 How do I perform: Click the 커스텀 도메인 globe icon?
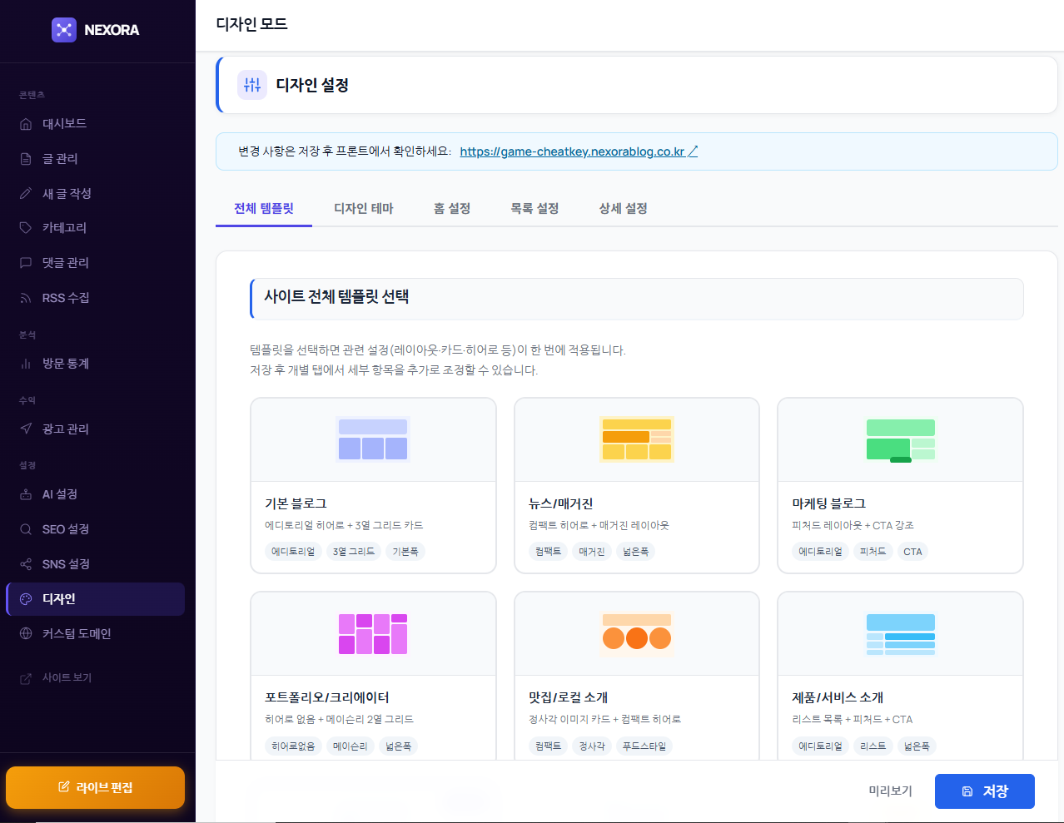26,634
